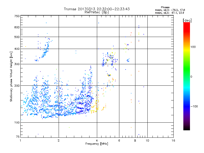Click the 'mean, sd,X: 97.1, 23.9' statistics line

click(169, 13)
